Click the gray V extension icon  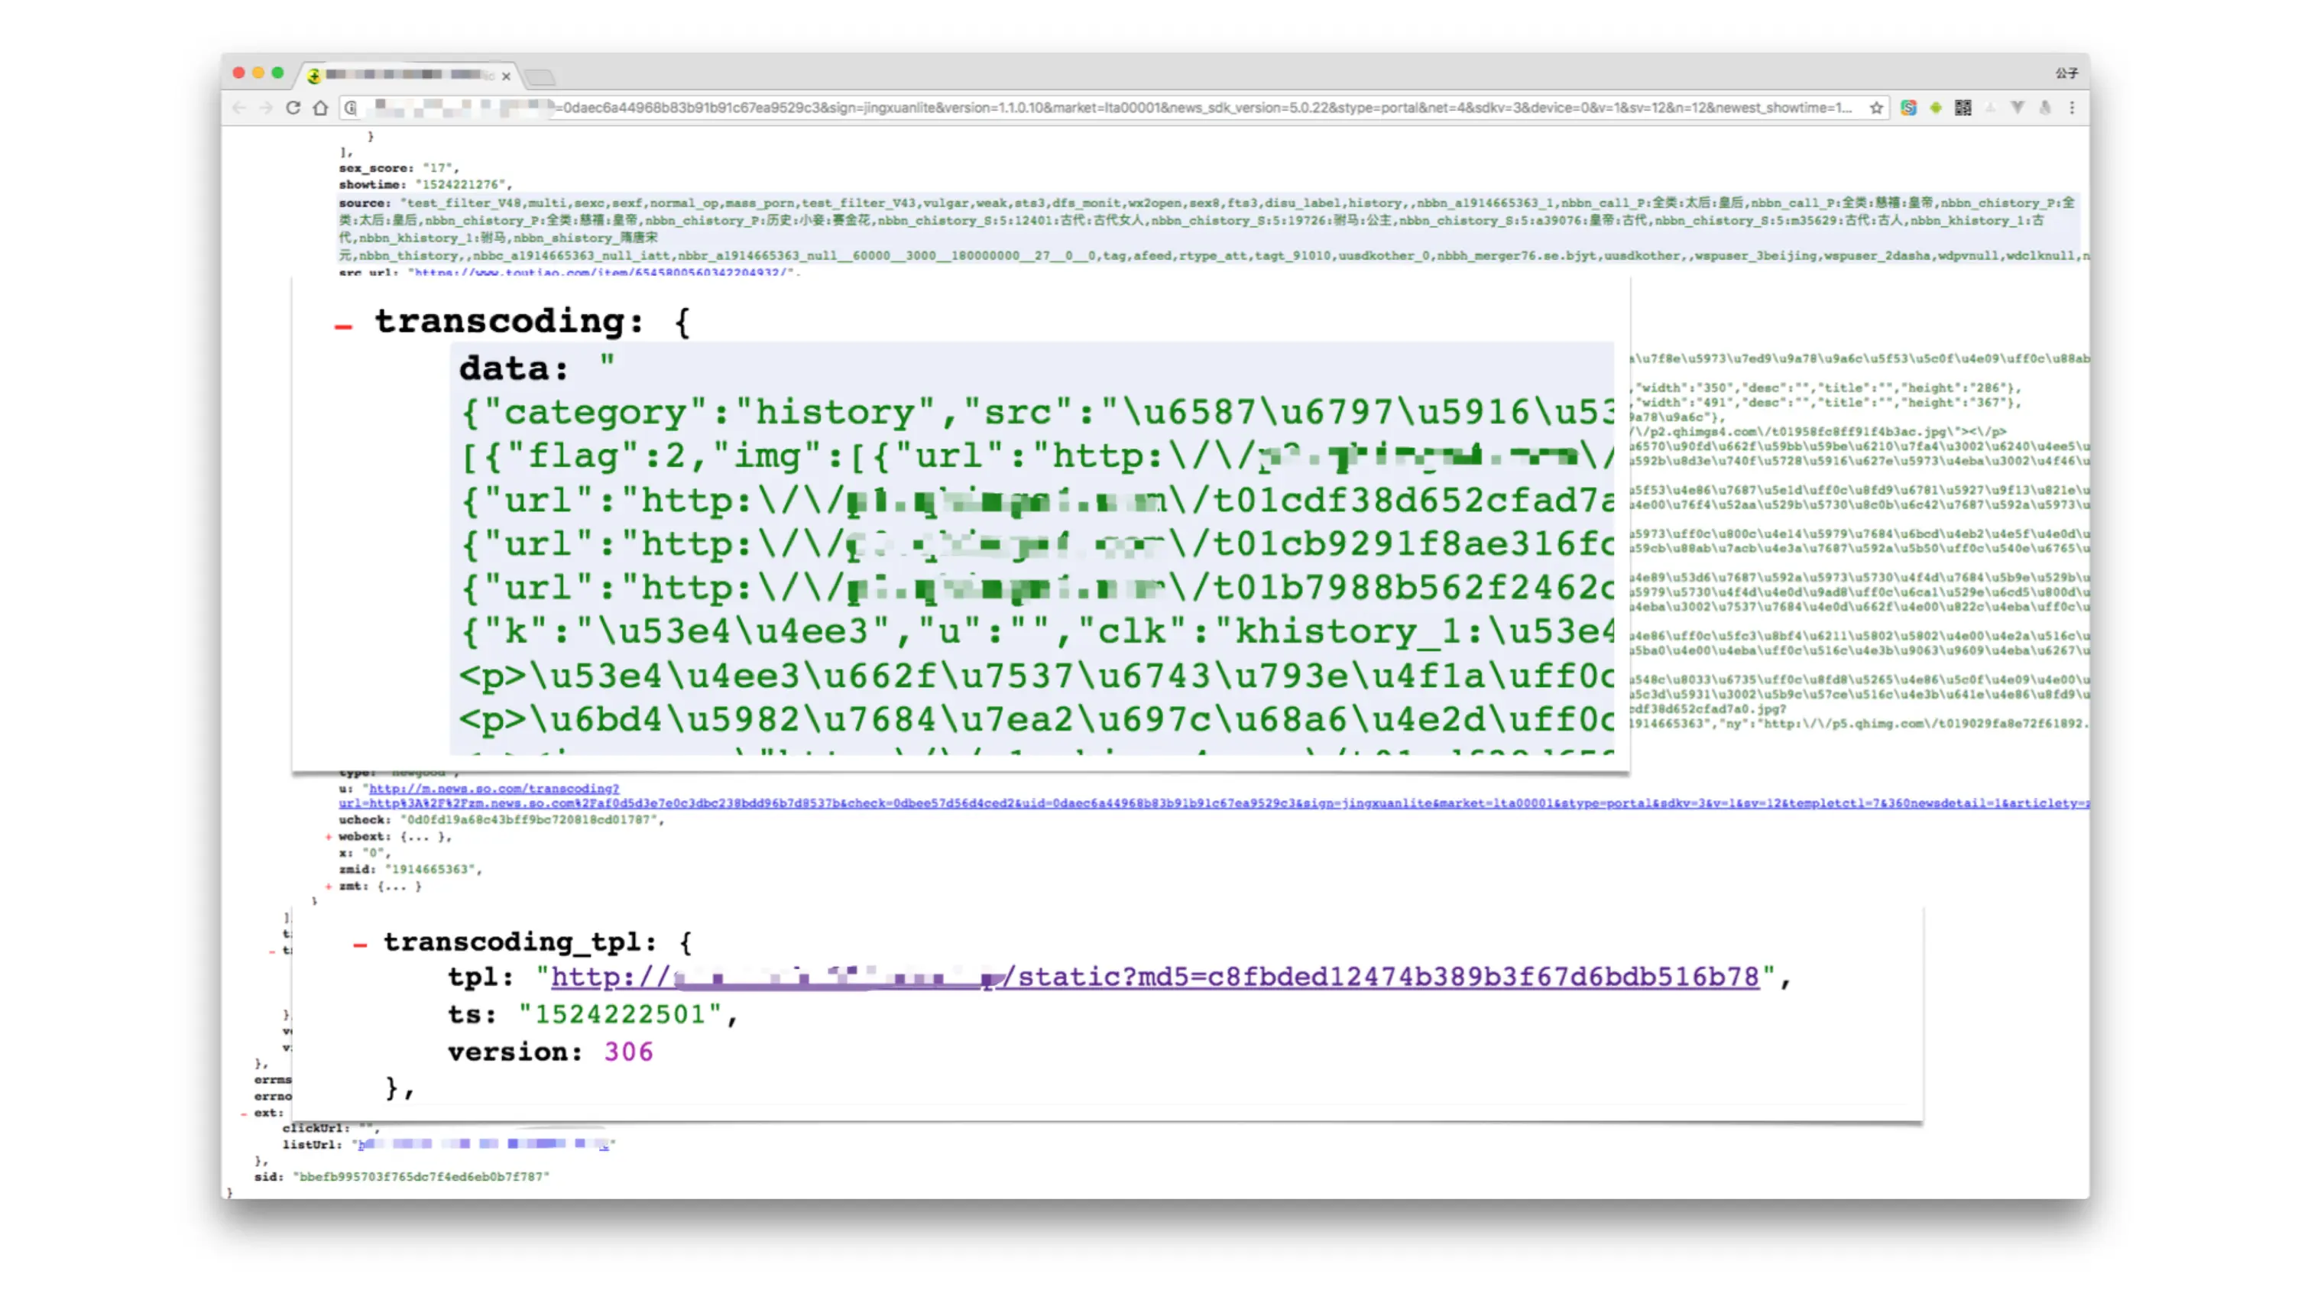(2018, 108)
